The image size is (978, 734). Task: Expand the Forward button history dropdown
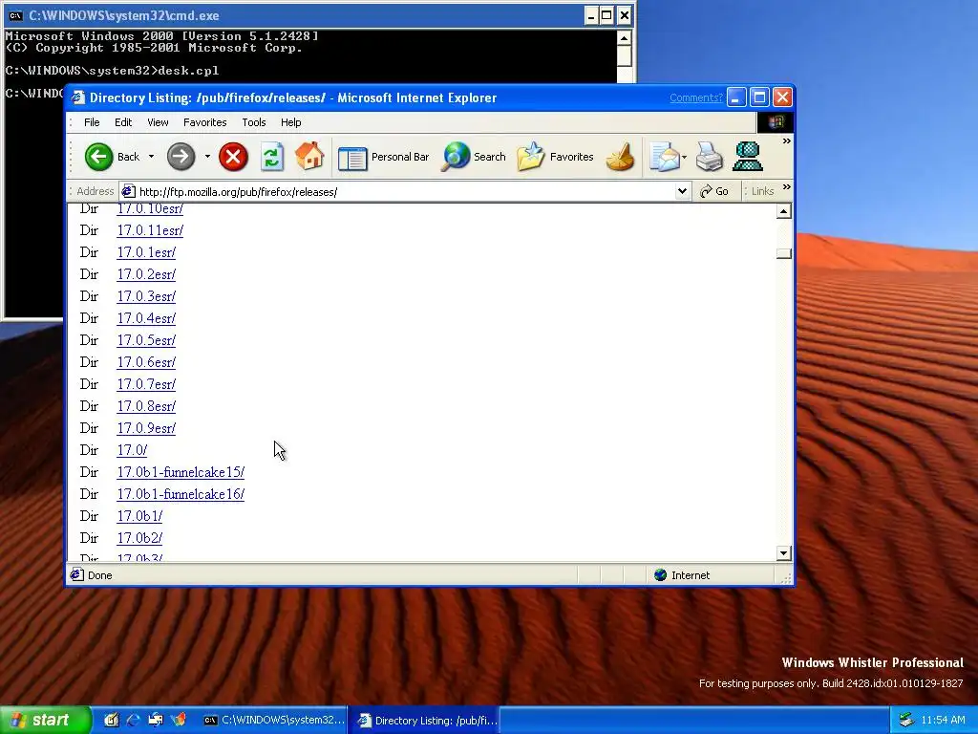(x=207, y=157)
